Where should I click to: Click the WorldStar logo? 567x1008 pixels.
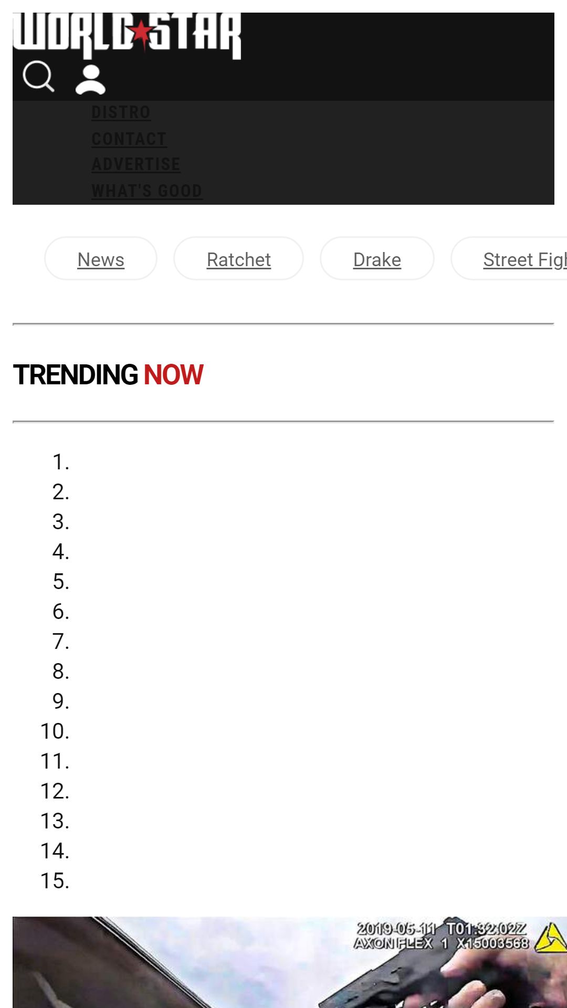127,35
